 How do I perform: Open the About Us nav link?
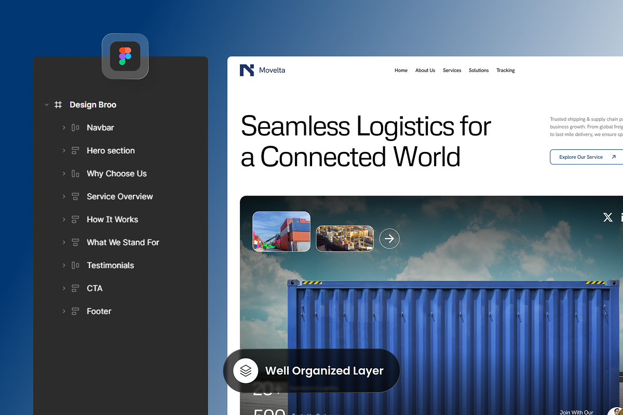coord(425,71)
